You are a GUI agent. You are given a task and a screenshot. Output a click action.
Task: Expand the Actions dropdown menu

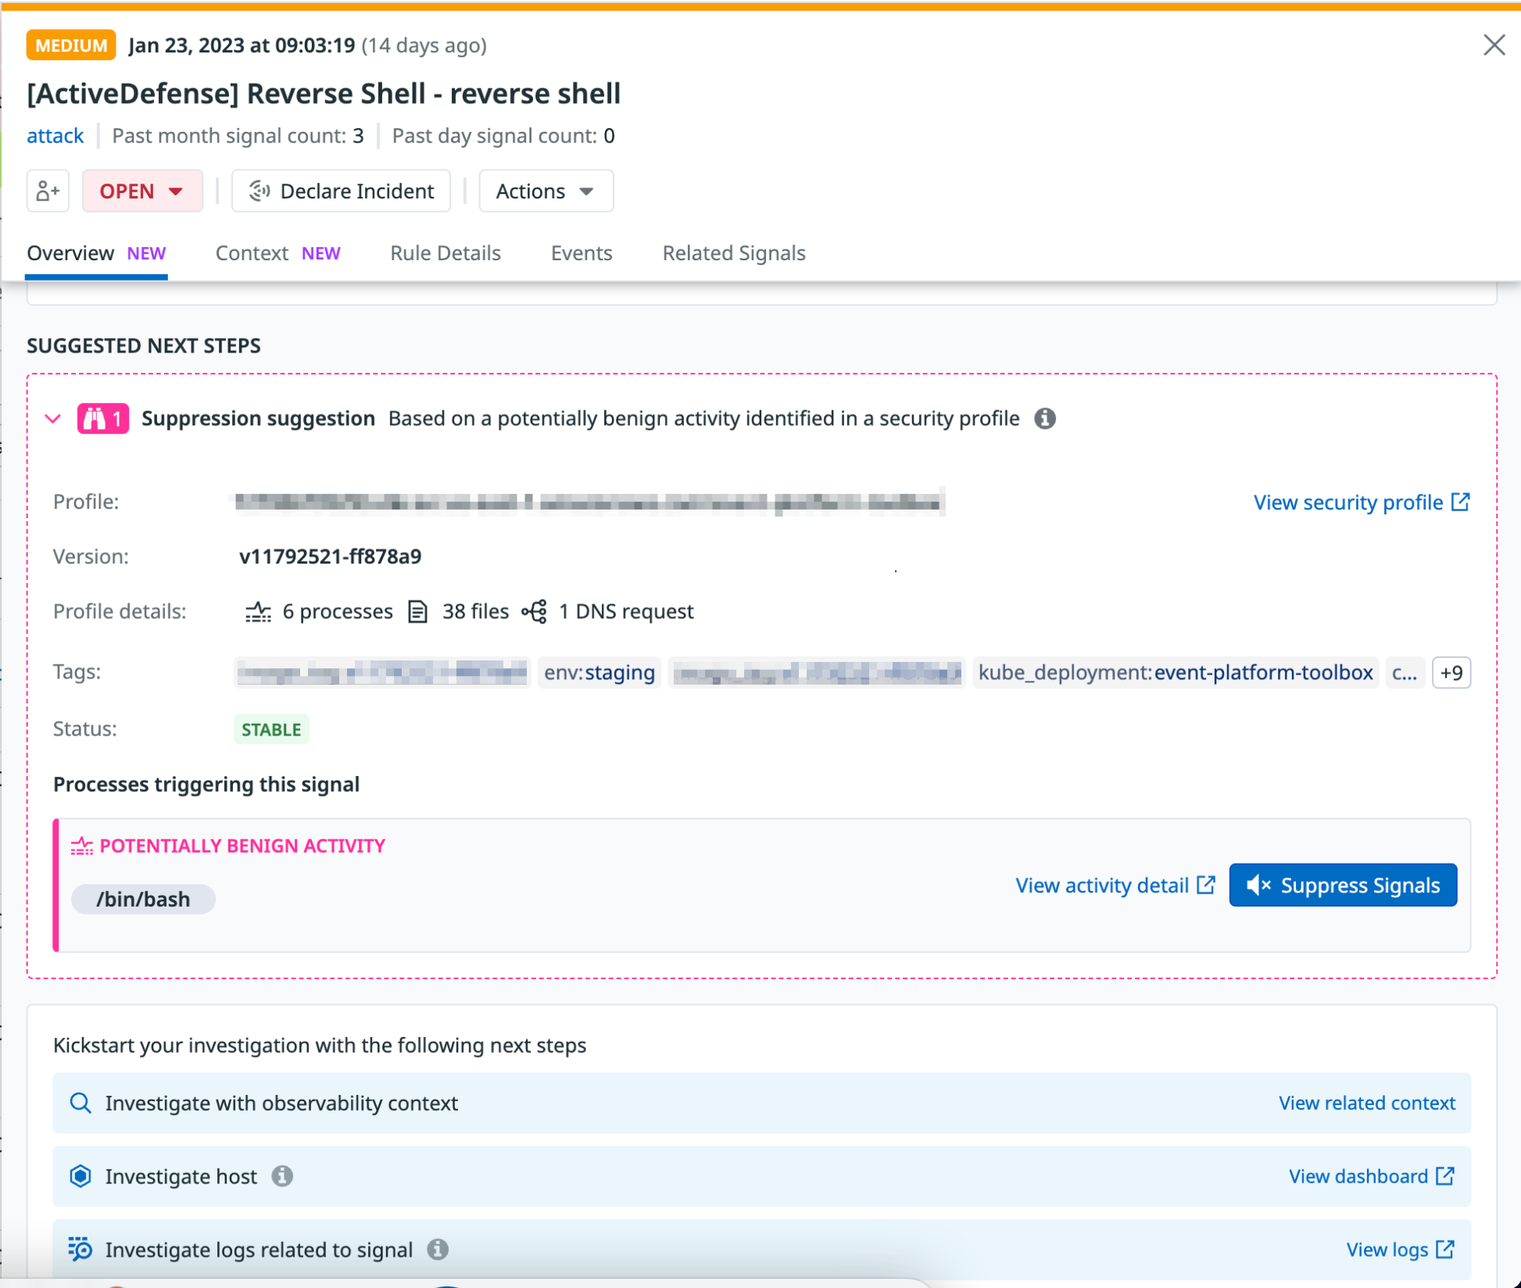546,191
